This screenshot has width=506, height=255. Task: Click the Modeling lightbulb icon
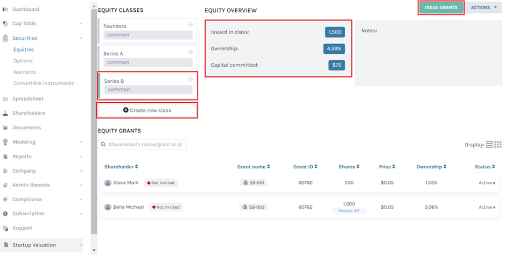[x=5, y=142]
